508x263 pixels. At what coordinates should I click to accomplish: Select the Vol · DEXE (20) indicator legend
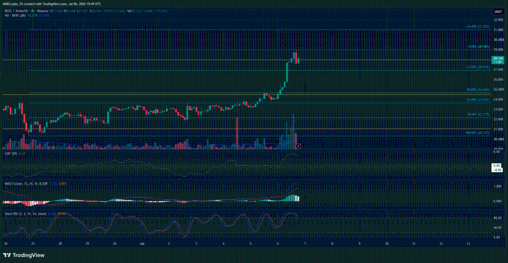(x=15, y=15)
